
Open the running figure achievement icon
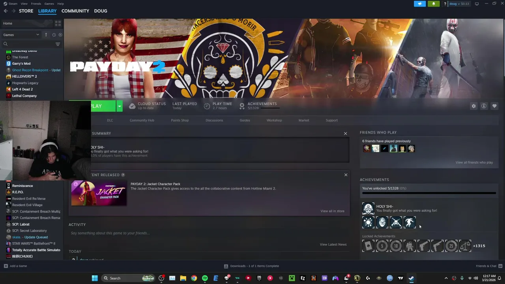[410, 222]
